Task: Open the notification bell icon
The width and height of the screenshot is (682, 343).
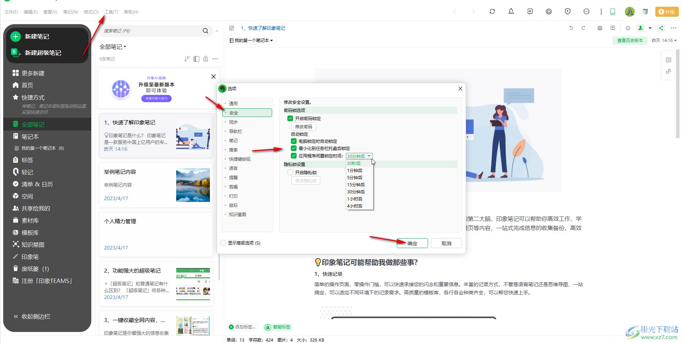Action: 511,11
